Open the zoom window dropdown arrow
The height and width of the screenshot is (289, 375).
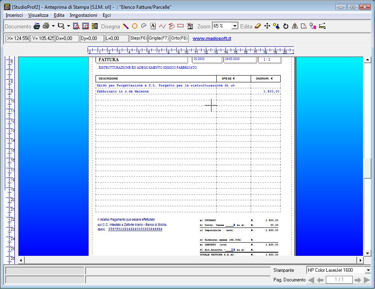point(68,26)
